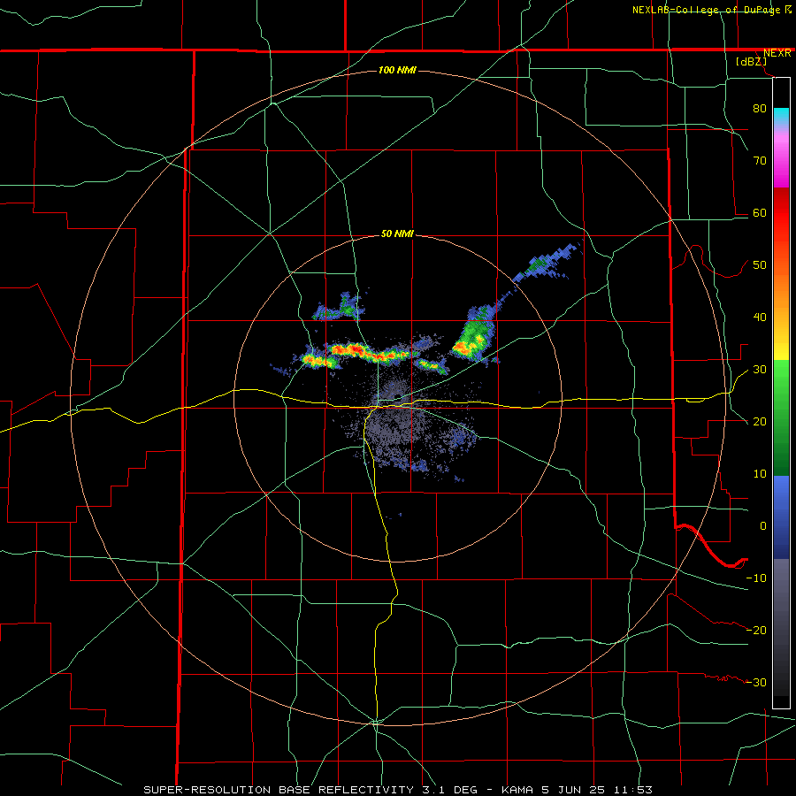Click the -20 value on the dBZ scale

(756, 630)
